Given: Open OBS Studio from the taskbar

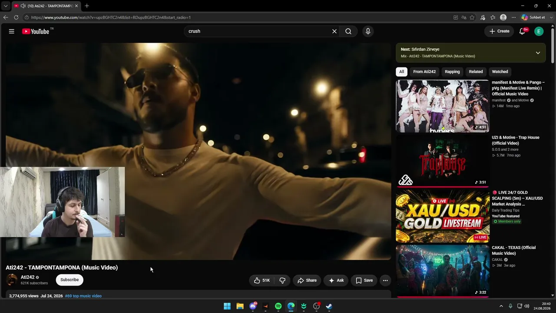Looking at the screenshot, I should 317,306.
